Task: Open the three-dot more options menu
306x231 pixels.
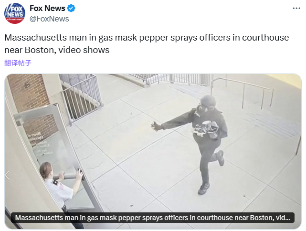Action: click(x=296, y=8)
